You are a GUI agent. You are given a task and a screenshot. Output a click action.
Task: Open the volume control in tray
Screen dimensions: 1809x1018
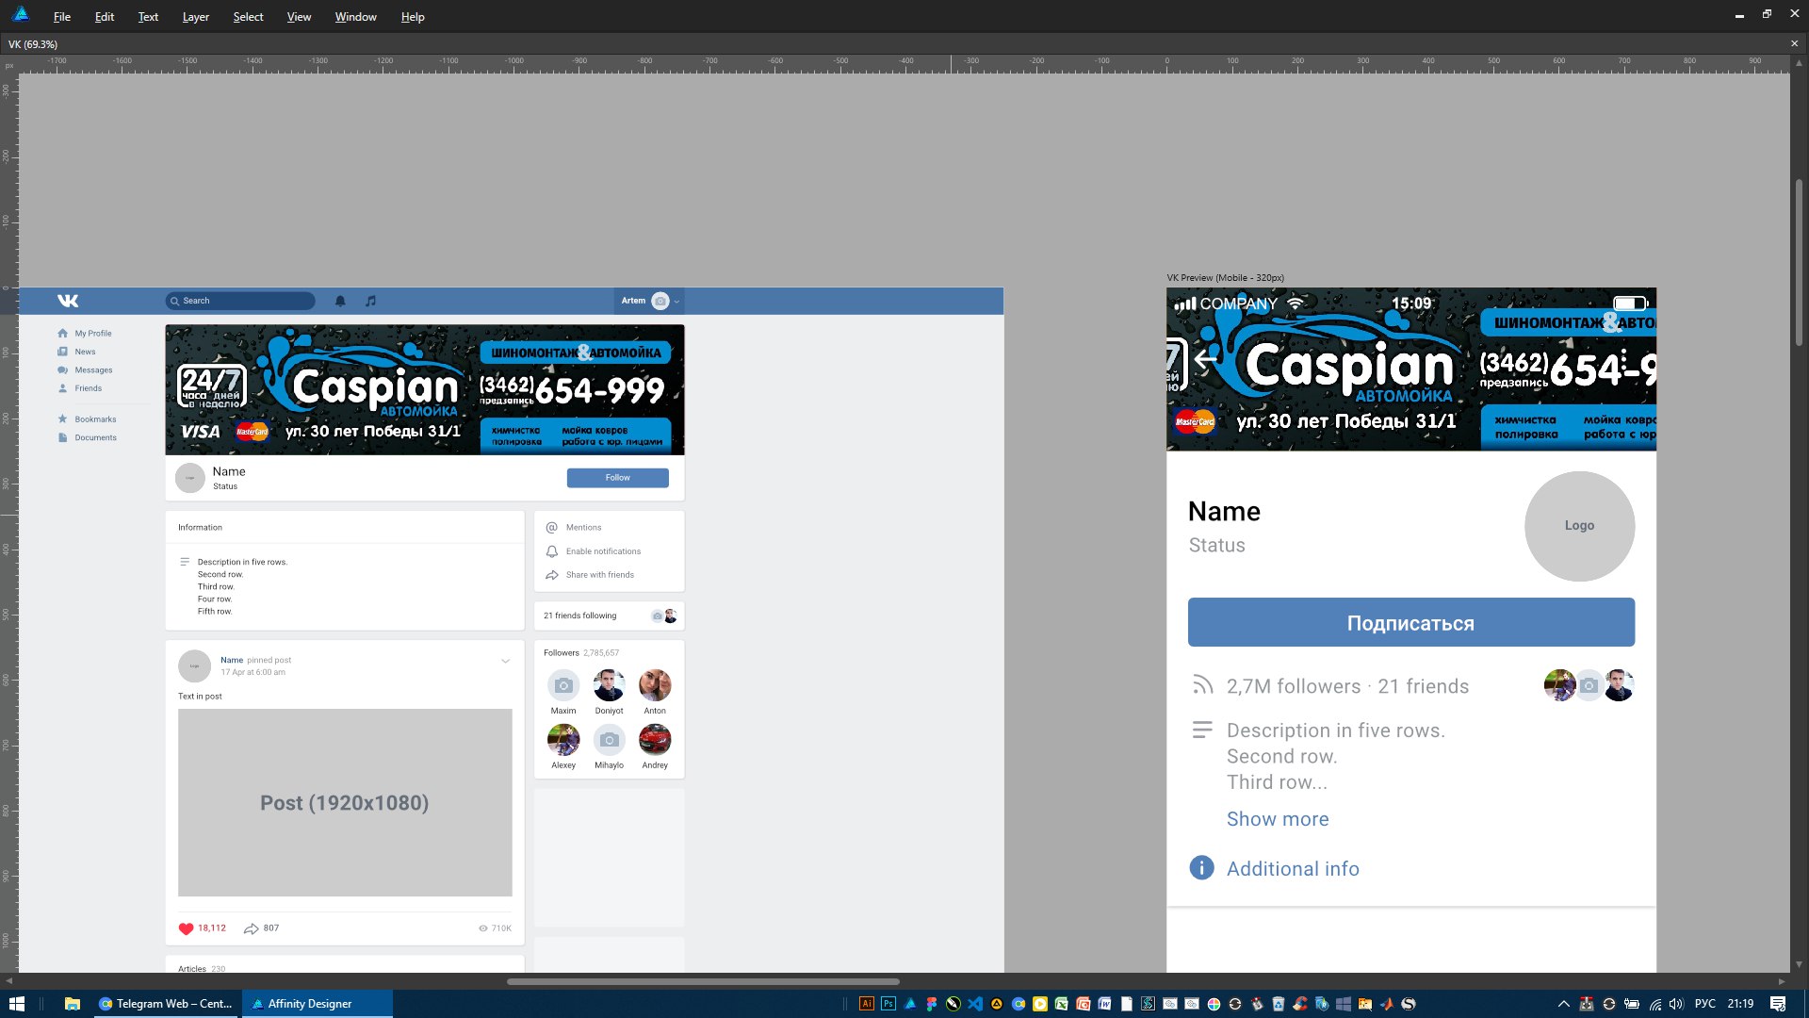tap(1677, 1004)
